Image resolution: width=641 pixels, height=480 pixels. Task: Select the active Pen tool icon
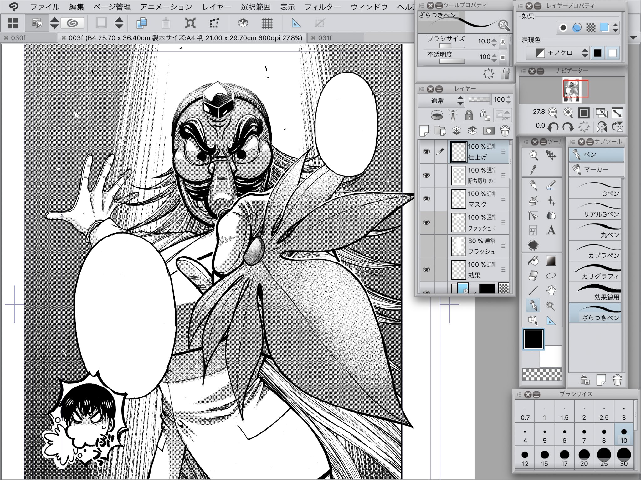coord(533,305)
